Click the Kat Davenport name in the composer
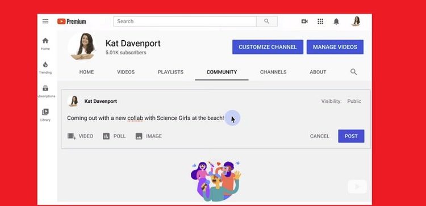The height and width of the screenshot is (206, 426). (101, 101)
